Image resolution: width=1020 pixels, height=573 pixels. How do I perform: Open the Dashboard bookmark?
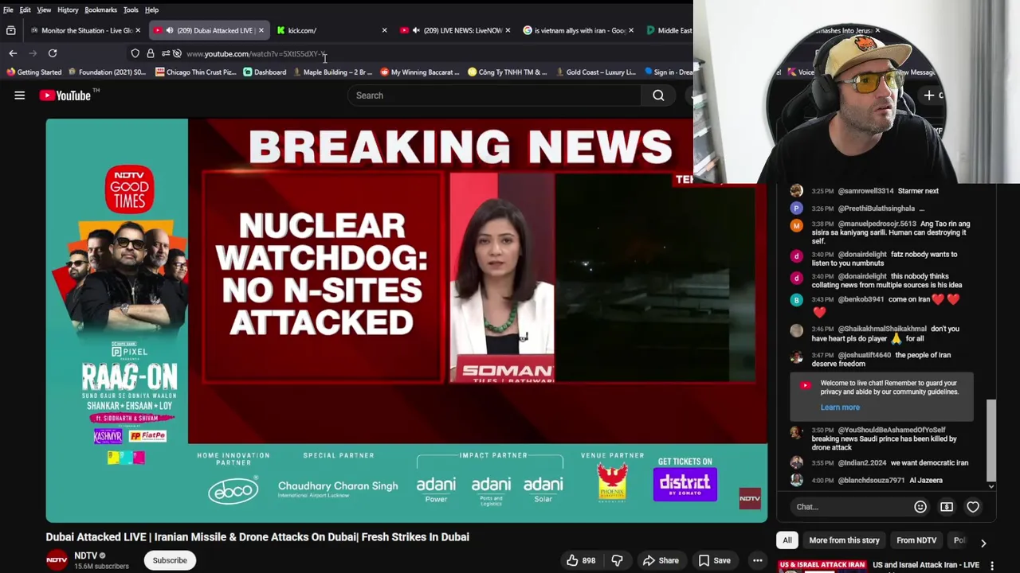tap(265, 72)
